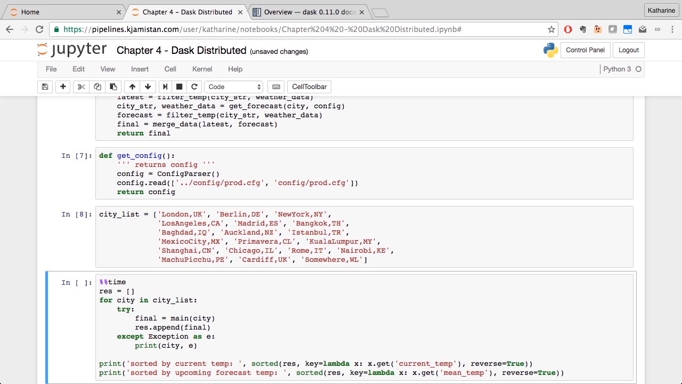
Task: Paste cells below icon
Action: click(x=113, y=87)
